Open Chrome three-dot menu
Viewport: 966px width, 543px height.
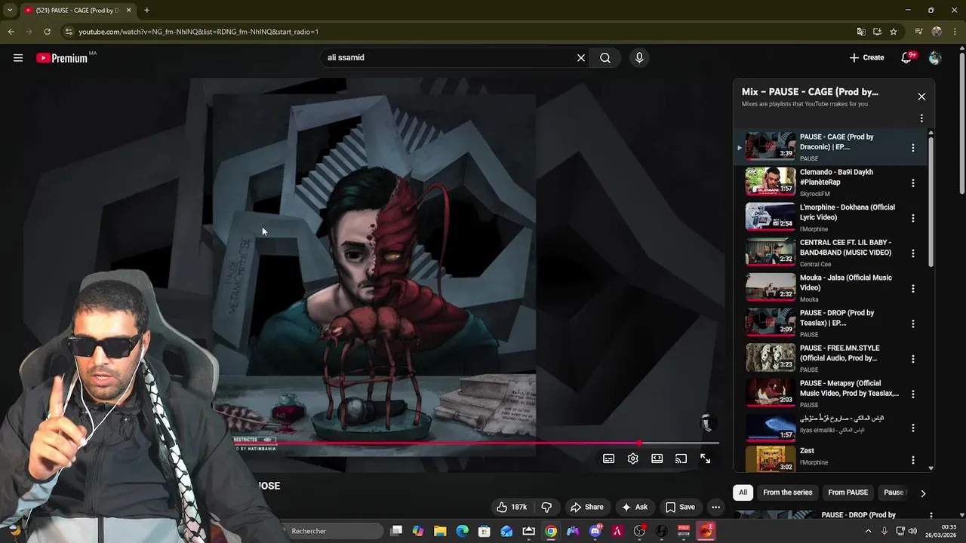click(x=954, y=32)
